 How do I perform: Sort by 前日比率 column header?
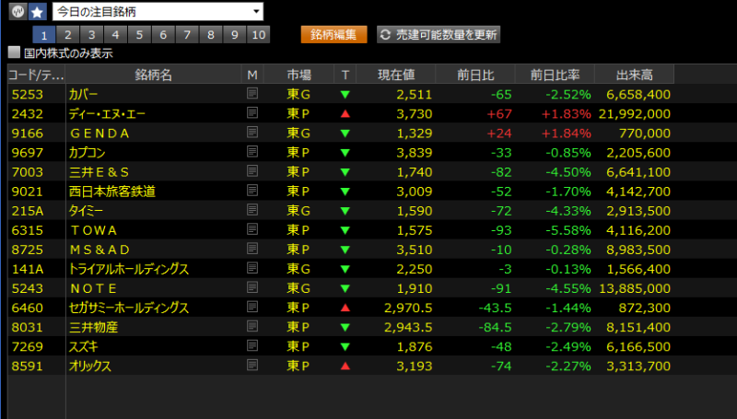click(556, 75)
